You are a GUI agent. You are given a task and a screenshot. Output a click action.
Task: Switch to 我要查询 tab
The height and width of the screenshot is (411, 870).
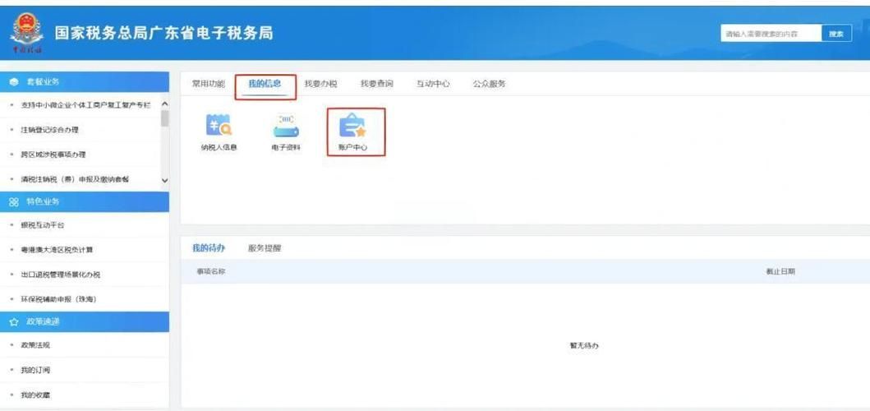point(377,84)
